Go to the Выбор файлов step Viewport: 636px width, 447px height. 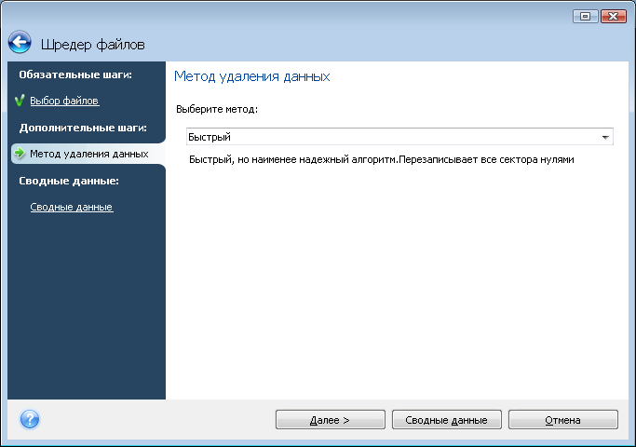pyautogui.click(x=64, y=101)
